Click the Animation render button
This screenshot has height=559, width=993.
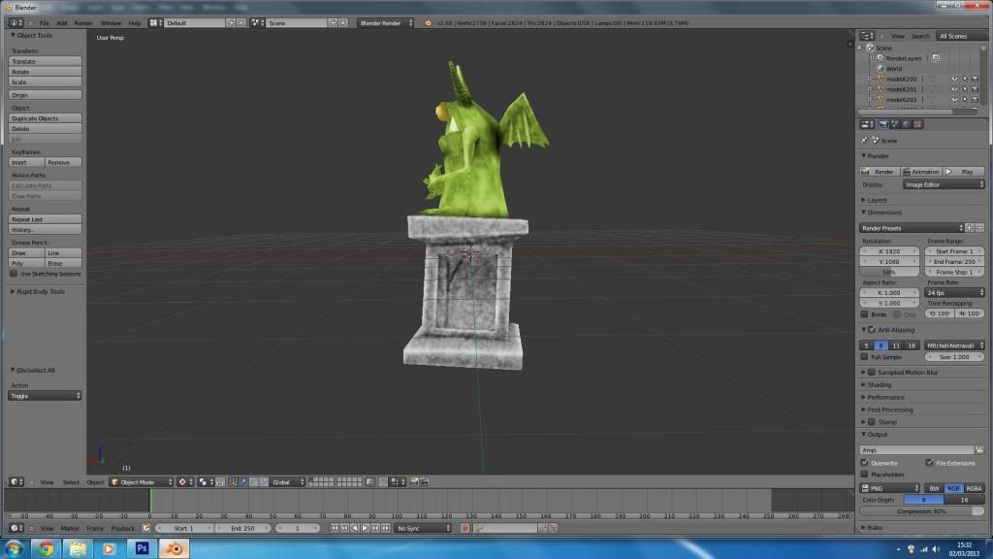(x=921, y=172)
